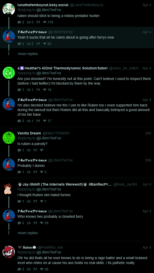
Task: Like lunathefemboycat's post with 119 likes
Action: tap(45, 22)
